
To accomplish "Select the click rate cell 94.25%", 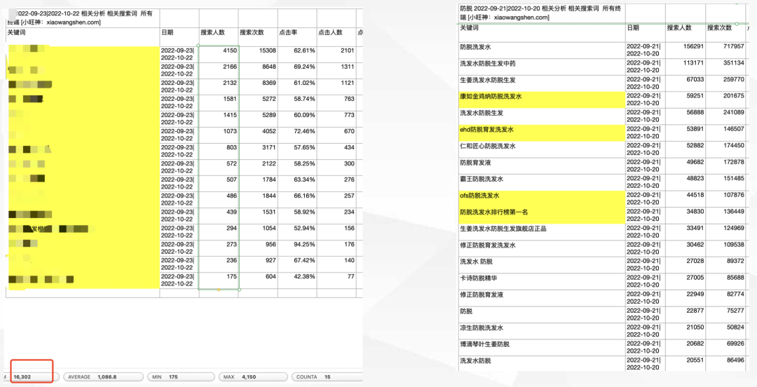I will pos(297,248).
